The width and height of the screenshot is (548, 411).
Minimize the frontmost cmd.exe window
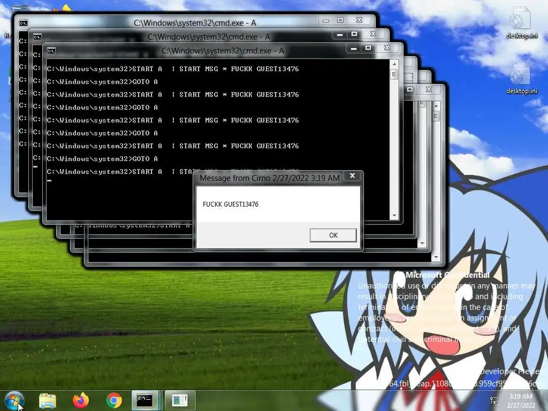click(354, 48)
